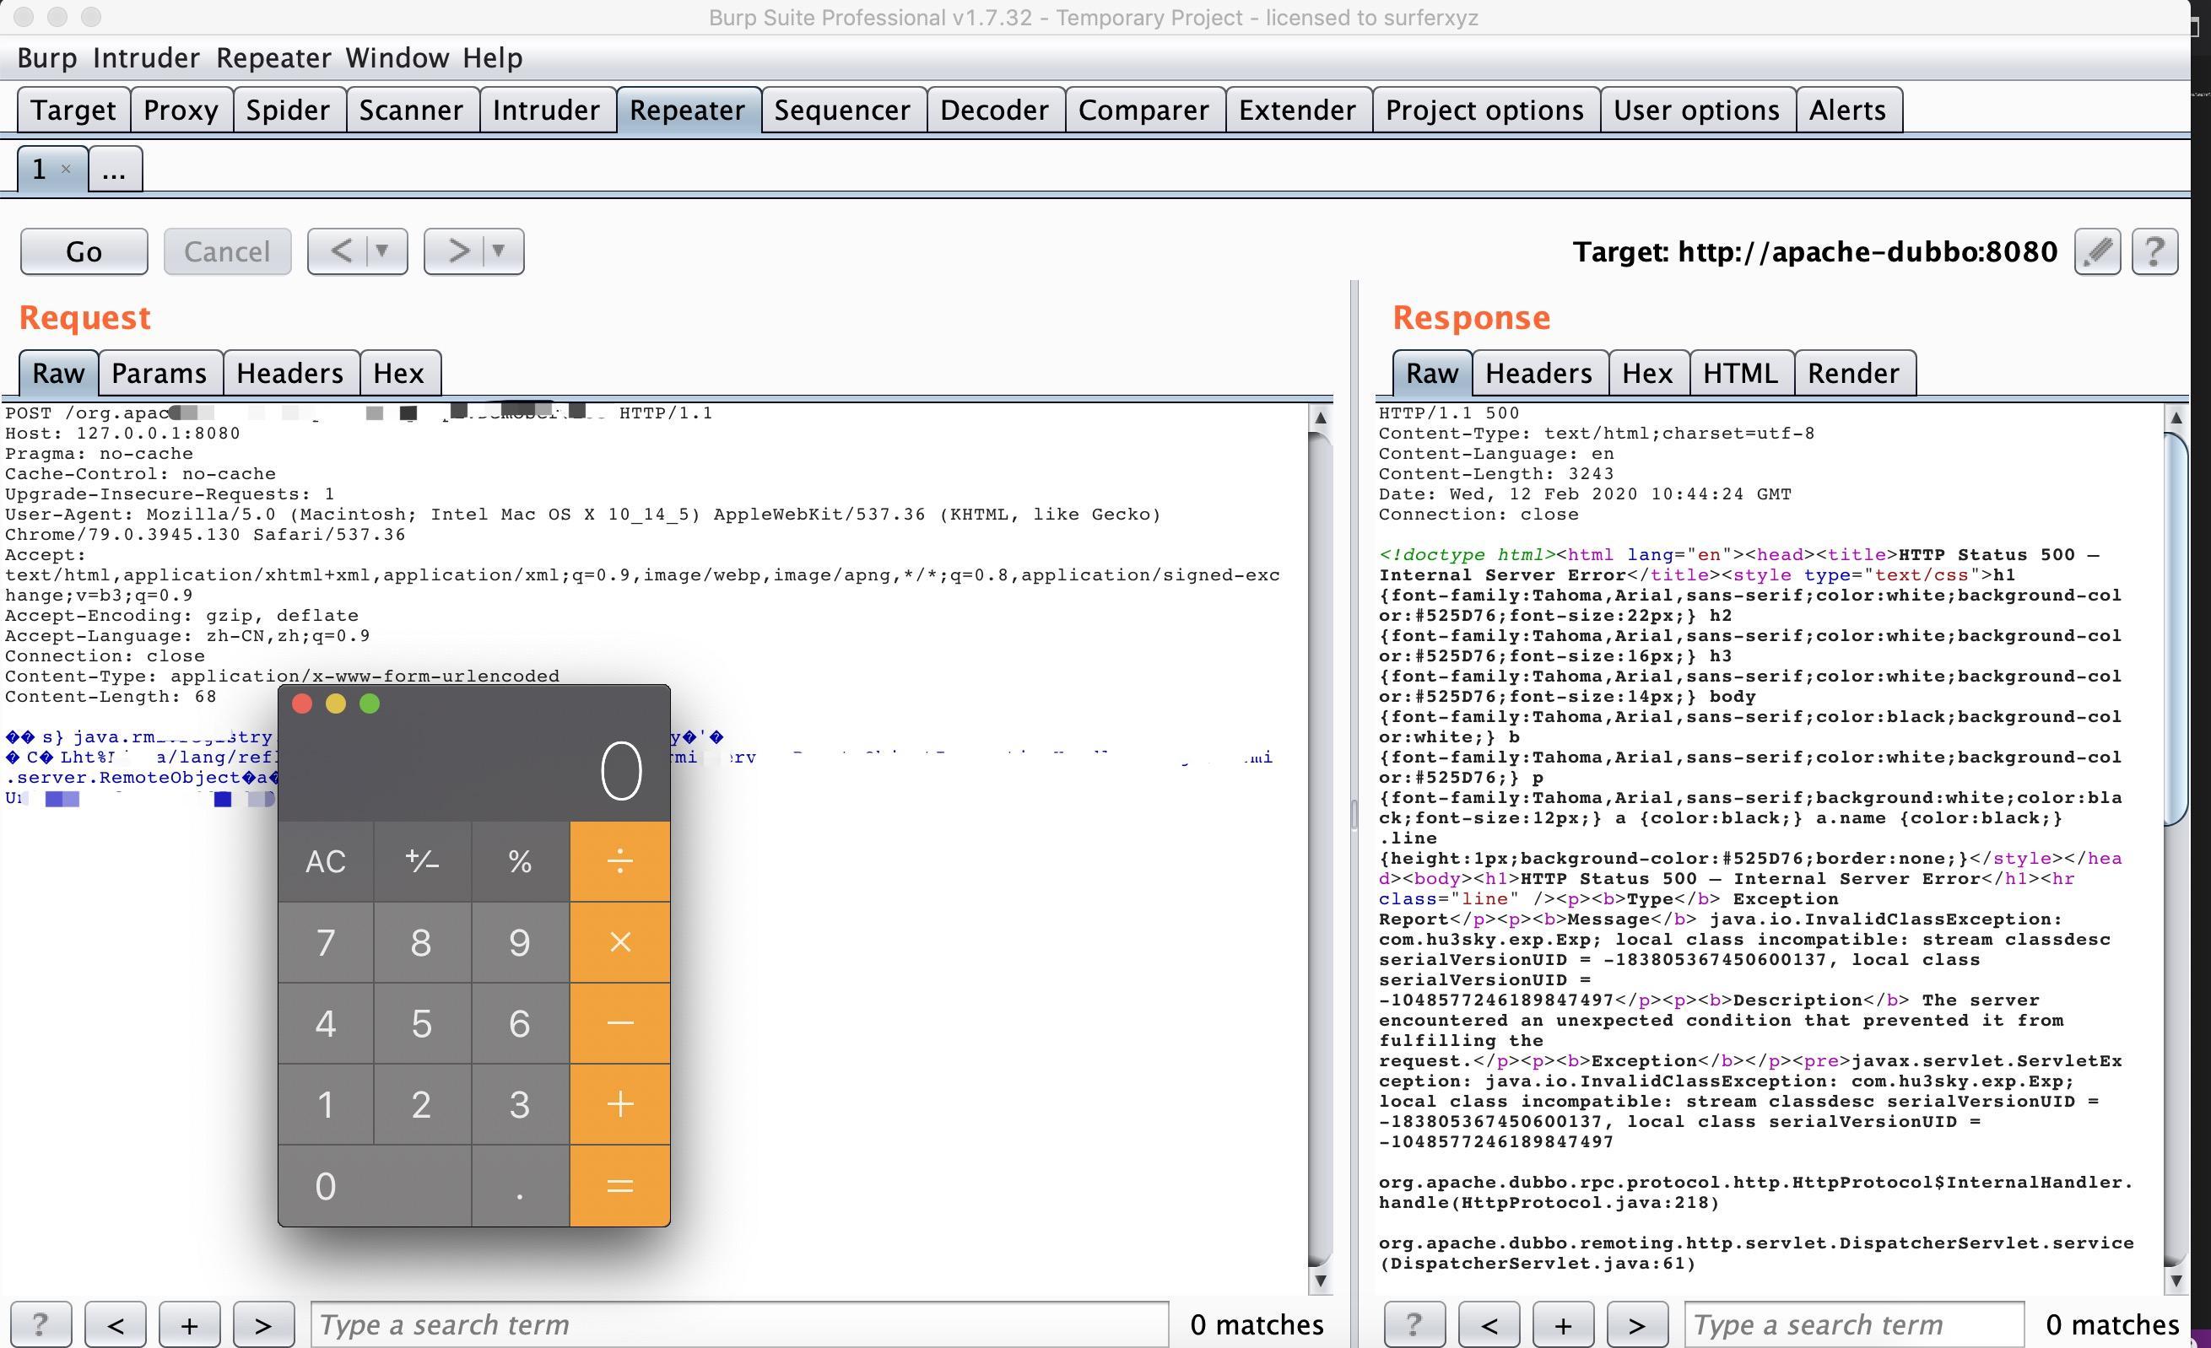Viewport: 2211px width, 1348px height.
Task: Switch to the Scanner tab
Action: tap(411, 111)
